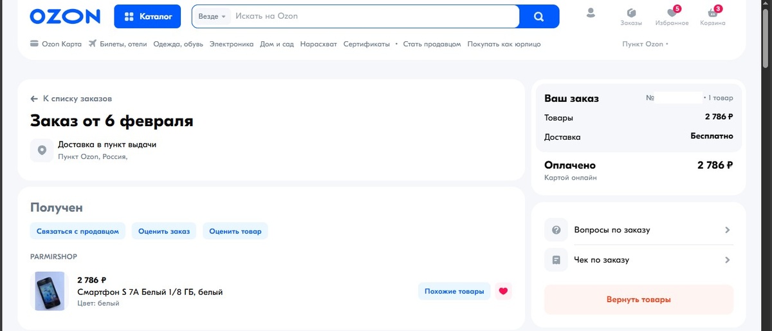The image size is (772, 331).
Task: Open Ozon Карта link
Action: point(56,44)
